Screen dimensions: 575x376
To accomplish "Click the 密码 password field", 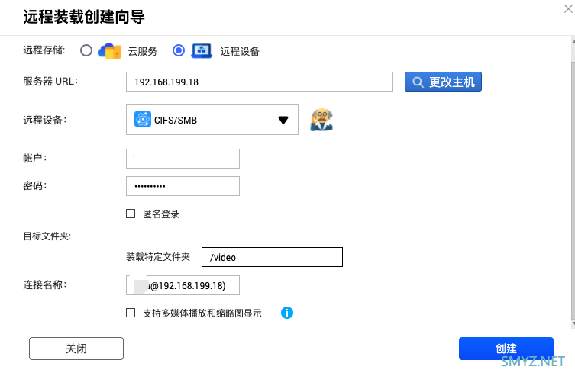I will (x=183, y=186).
